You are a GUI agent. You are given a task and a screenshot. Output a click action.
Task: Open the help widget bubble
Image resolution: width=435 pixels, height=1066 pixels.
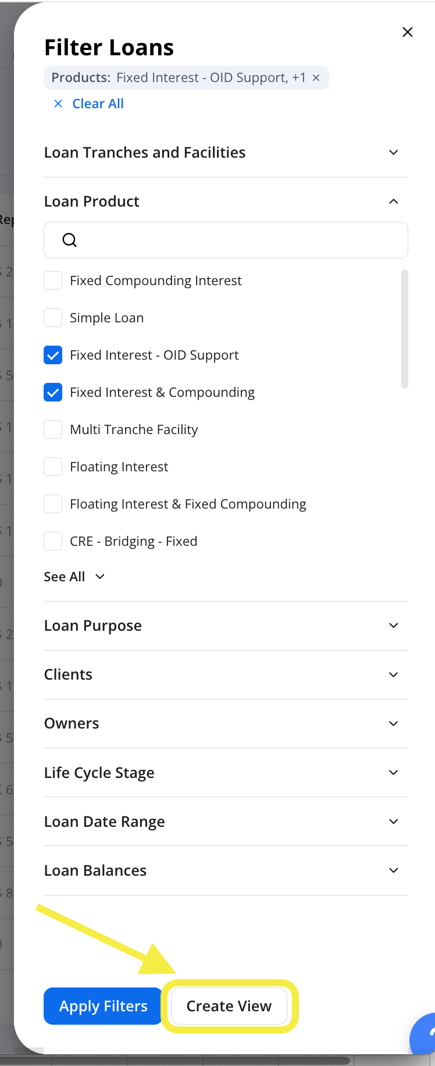tap(425, 1033)
